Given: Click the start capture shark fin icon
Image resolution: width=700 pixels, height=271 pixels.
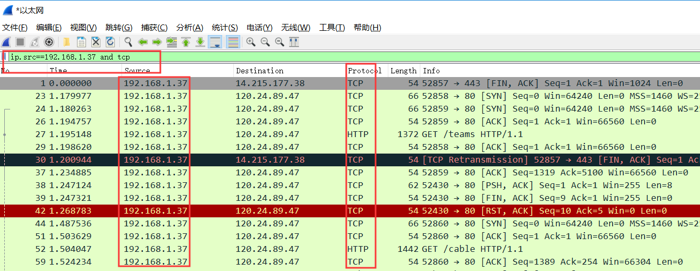Looking at the screenshot, I should (6, 42).
